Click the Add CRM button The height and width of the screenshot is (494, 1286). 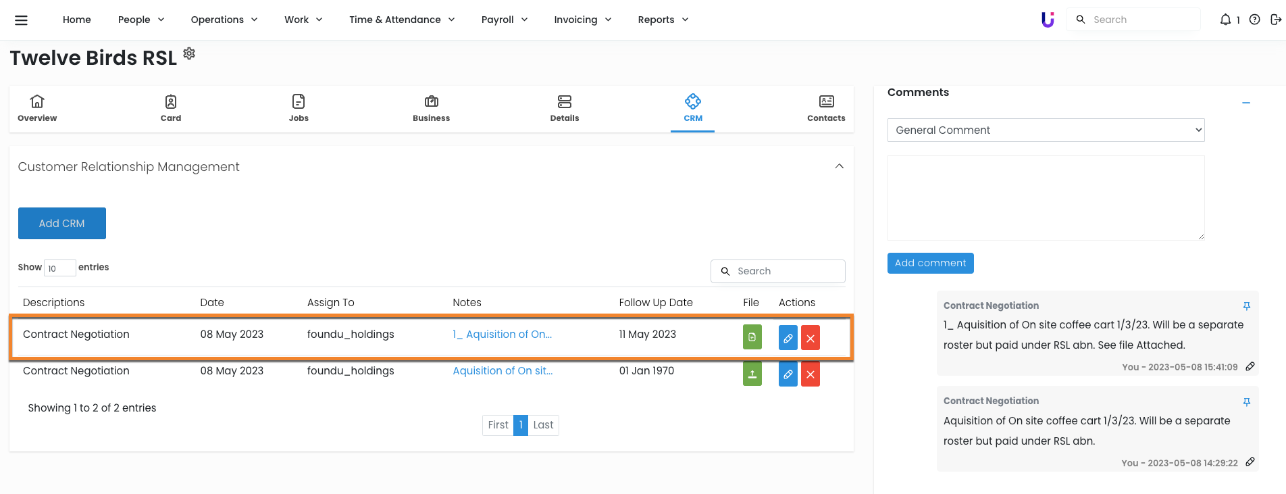coord(62,224)
